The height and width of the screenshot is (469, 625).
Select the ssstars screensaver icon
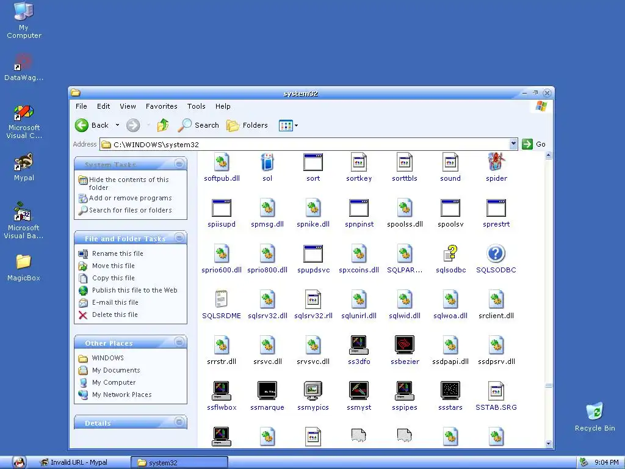450,391
